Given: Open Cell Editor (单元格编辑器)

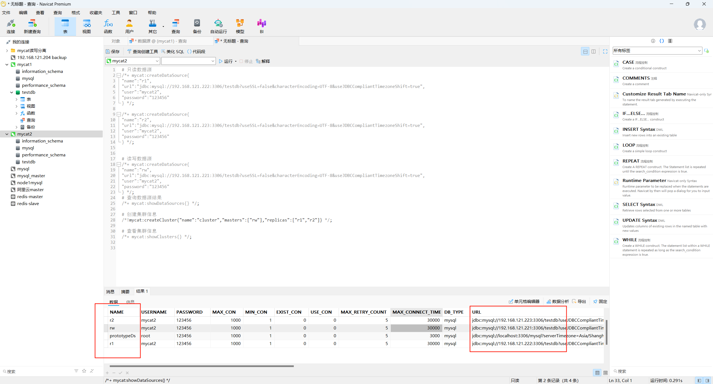Looking at the screenshot, I should [x=524, y=302].
